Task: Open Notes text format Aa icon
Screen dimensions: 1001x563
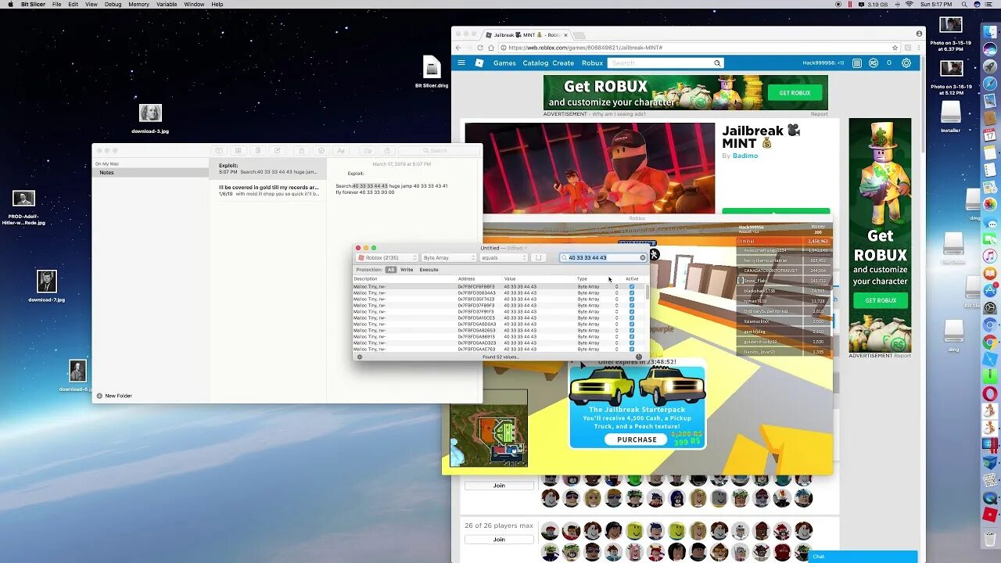Action: [x=340, y=151]
